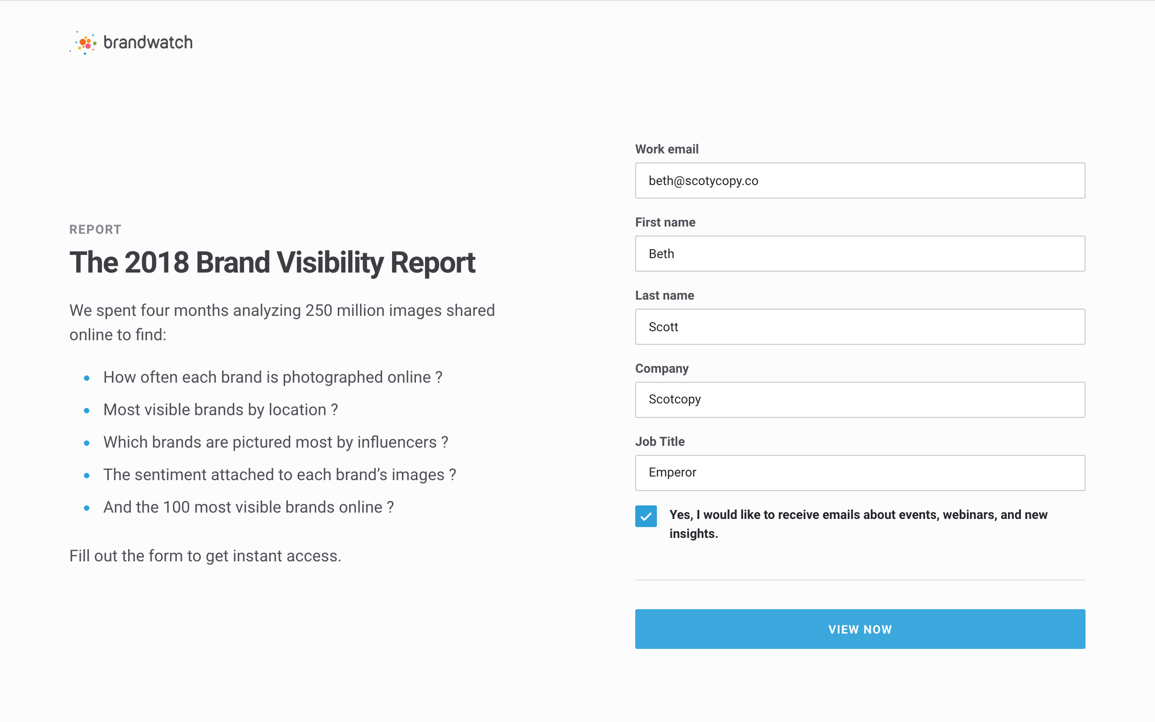Click the Brandwatch colorful dots logo icon
The image size is (1155, 722).
(x=85, y=43)
